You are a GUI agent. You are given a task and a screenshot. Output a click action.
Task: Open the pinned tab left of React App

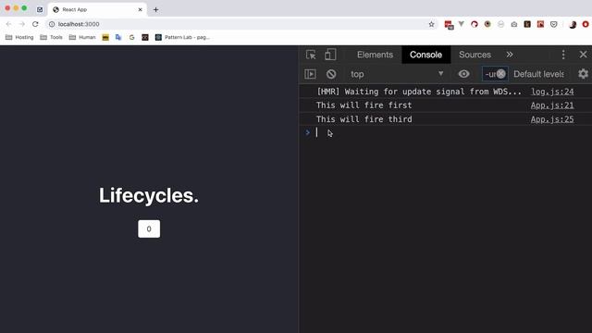pyautogui.click(x=40, y=9)
